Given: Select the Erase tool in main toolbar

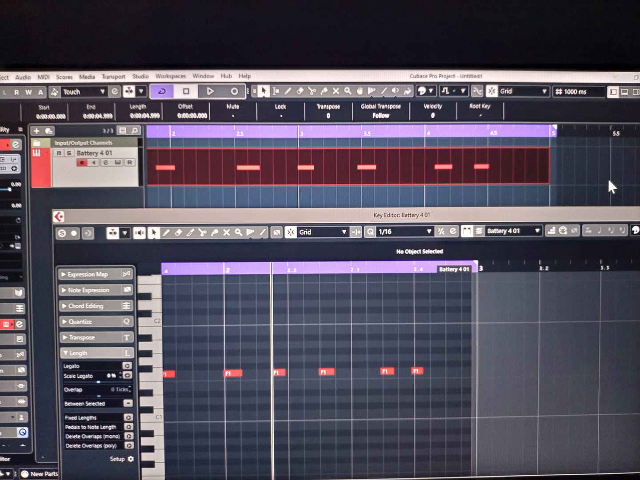Looking at the screenshot, I should (300, 91).
